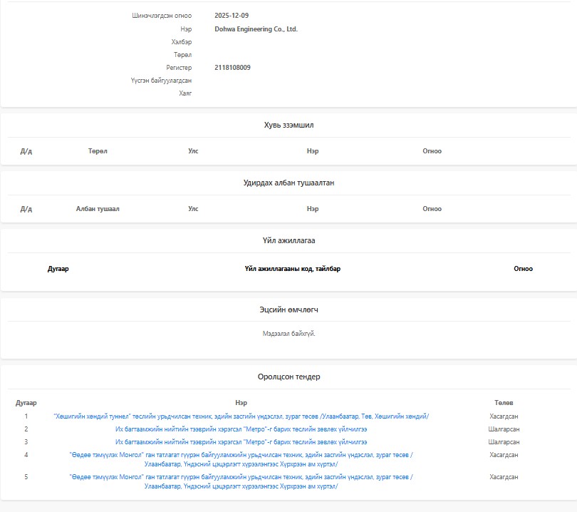The image size is (577, 512).
Task: Click "Д/д" header in Хувь эзэмшил section
Action: [26, 151]
